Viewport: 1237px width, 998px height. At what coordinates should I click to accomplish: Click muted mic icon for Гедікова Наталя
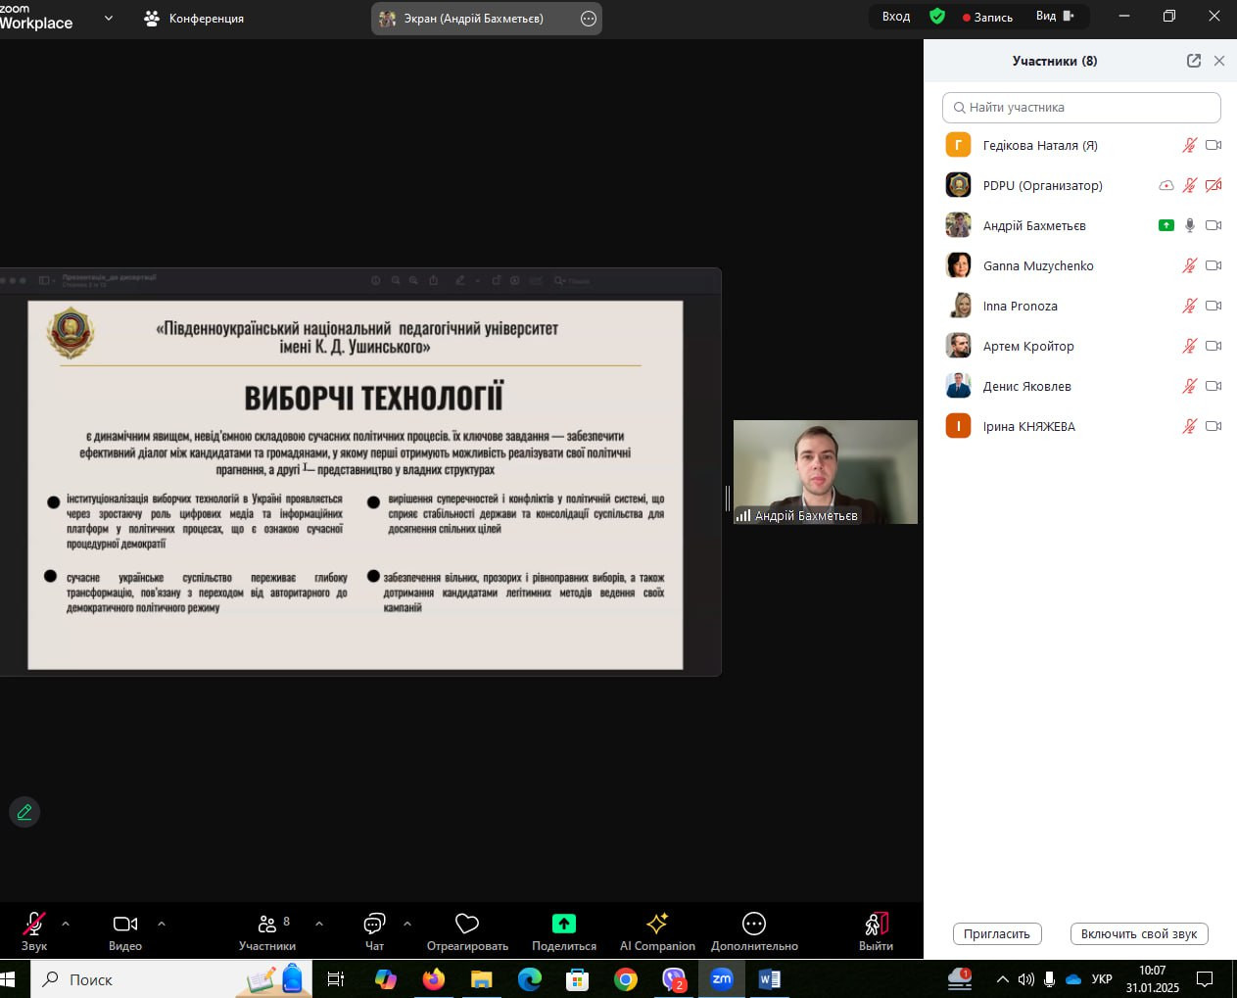pyautogui.click(x=1190, y=145)
